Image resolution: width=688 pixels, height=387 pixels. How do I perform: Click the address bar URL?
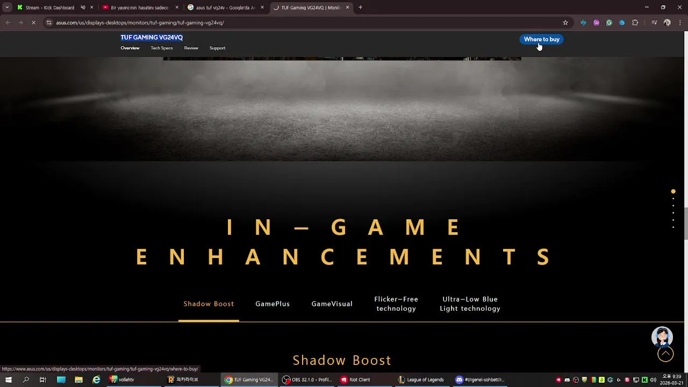(x=140, y=23)
